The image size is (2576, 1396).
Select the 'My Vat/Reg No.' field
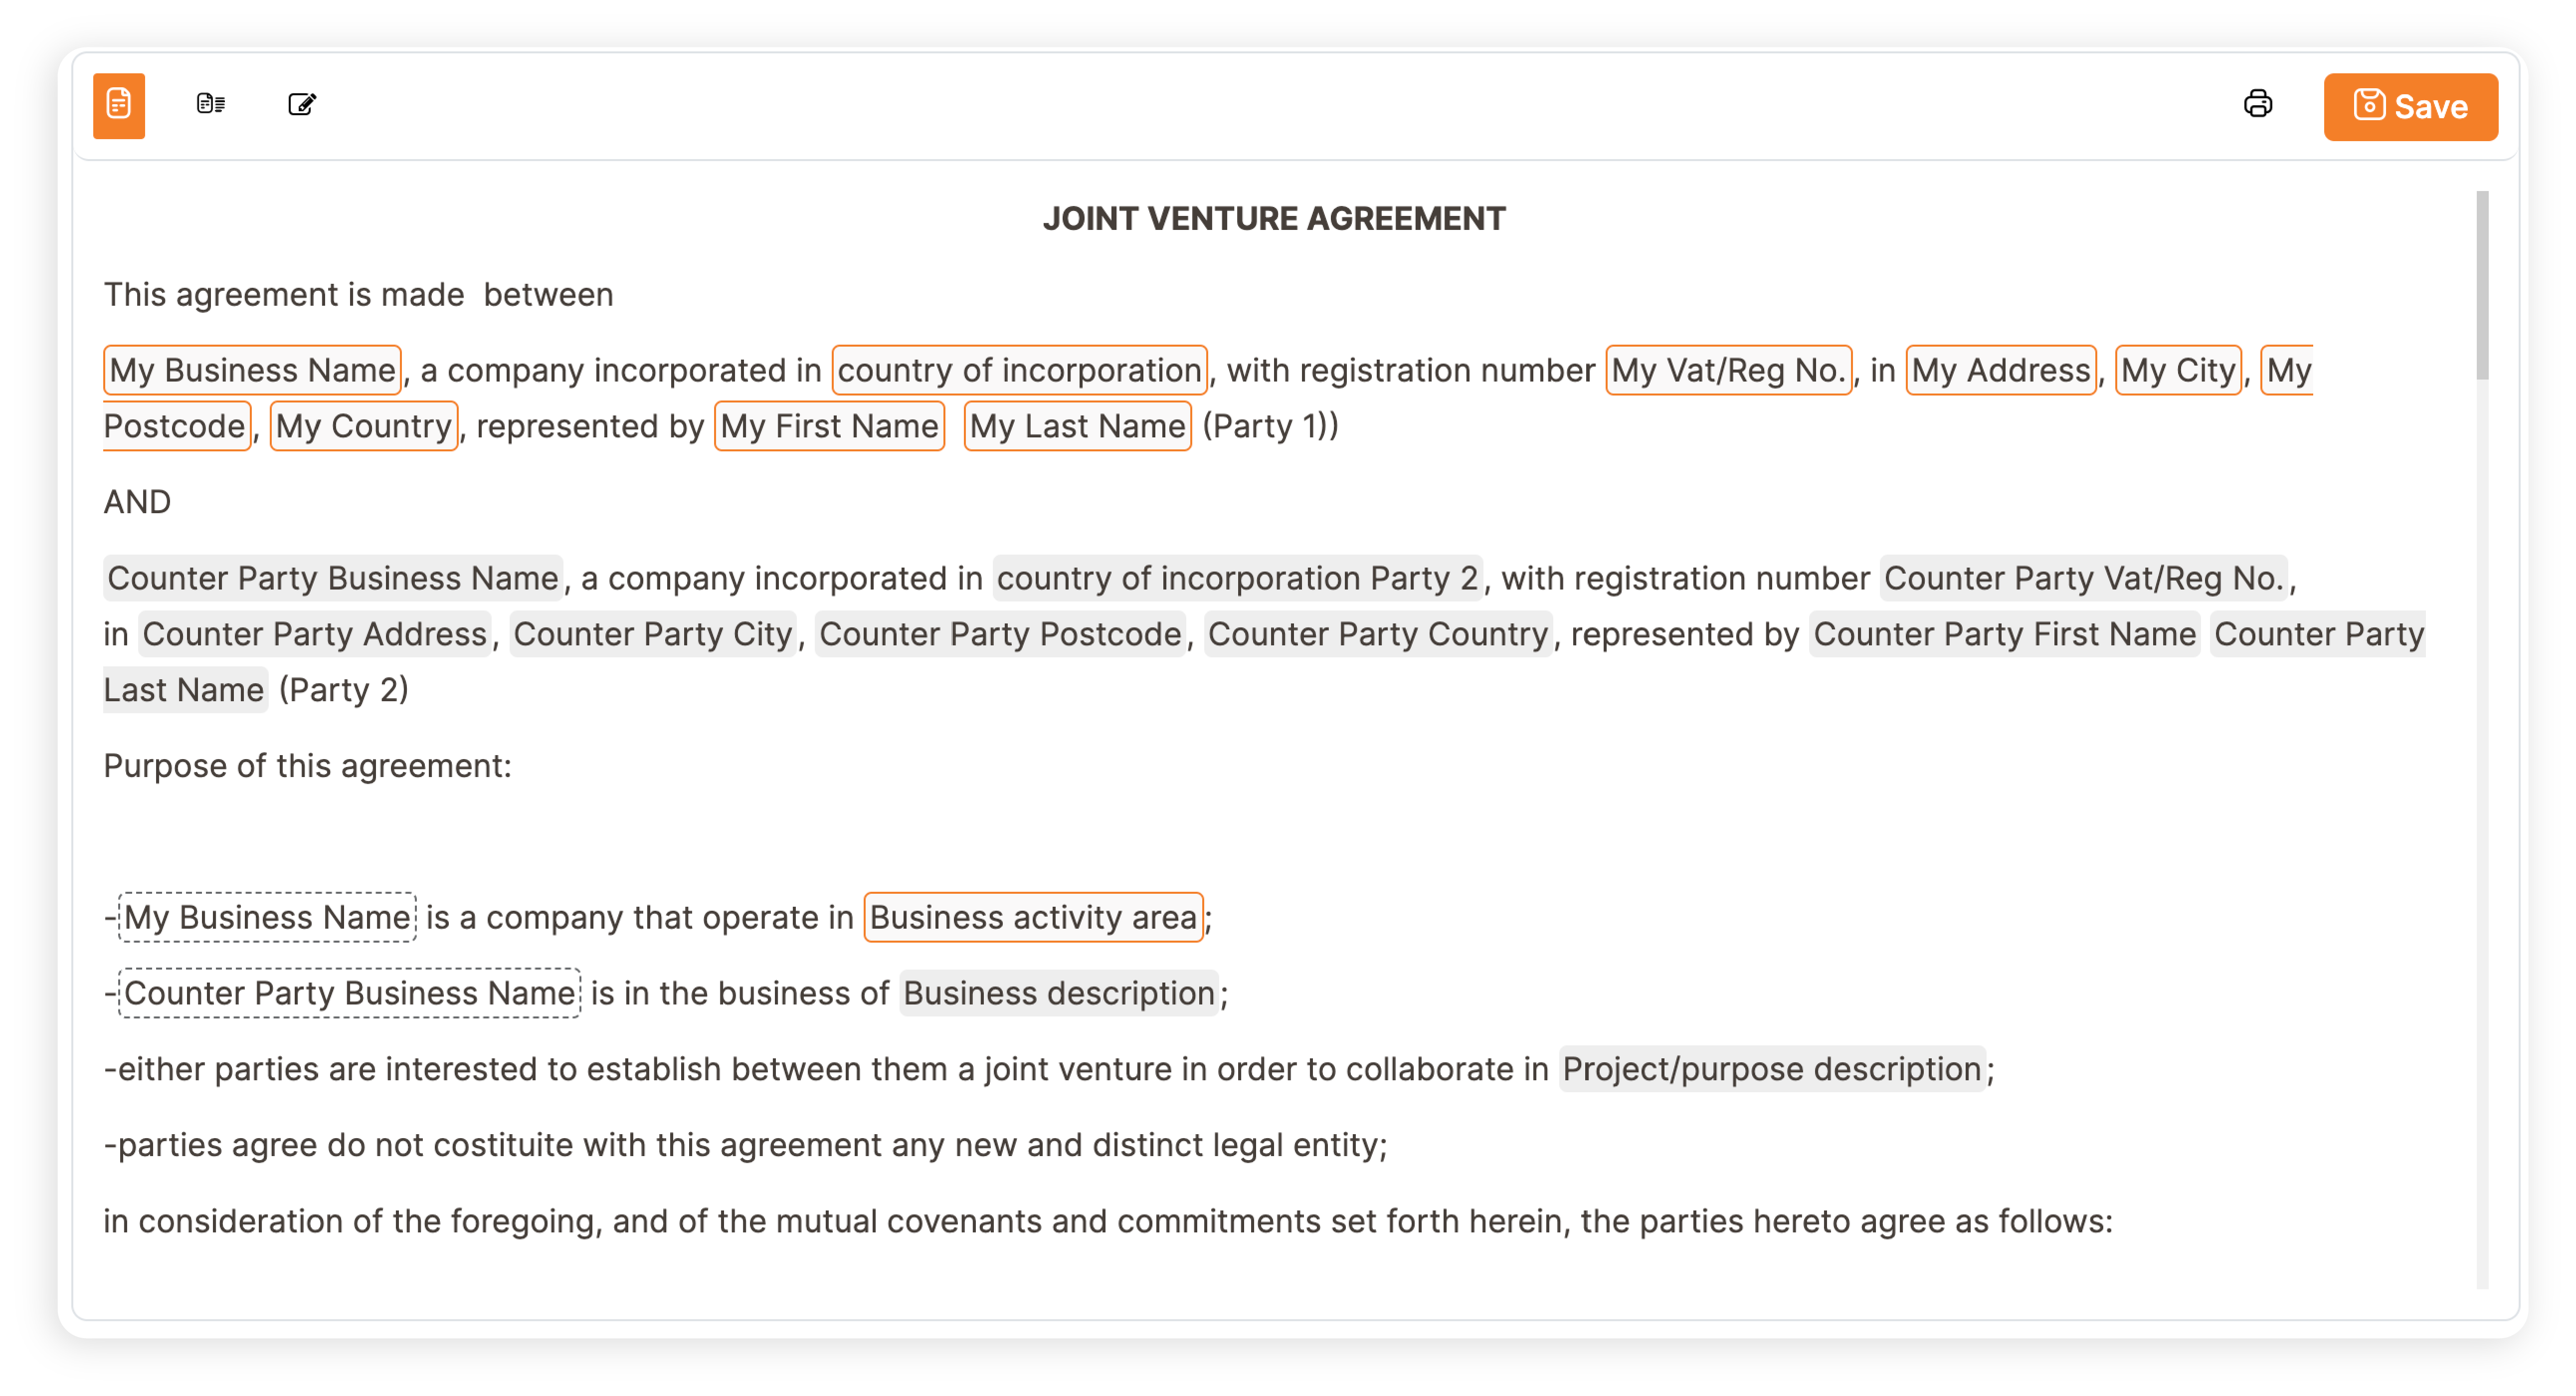pyautogui.click(x=1728, y=370)
